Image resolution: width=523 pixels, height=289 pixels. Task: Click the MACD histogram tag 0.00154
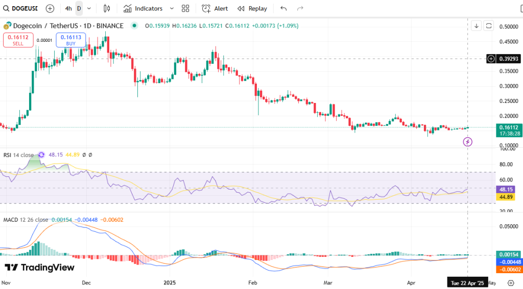pos(509,255)
